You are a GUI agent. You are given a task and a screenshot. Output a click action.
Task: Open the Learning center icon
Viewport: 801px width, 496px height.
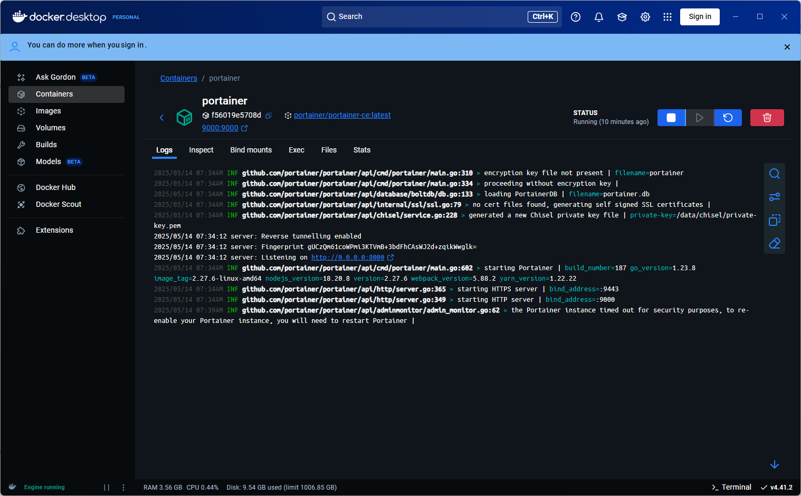(622, 17)
